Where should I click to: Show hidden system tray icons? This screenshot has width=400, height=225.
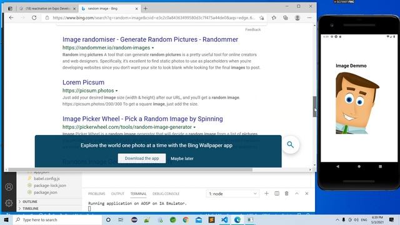pyautogui.click(x=337, y=219)
